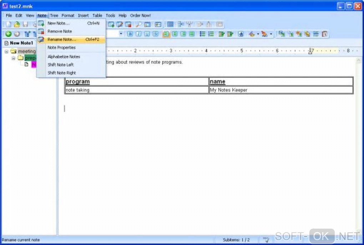Choose Shift Note Right menu entry
The image size is (364, 245).
[71, 73]
